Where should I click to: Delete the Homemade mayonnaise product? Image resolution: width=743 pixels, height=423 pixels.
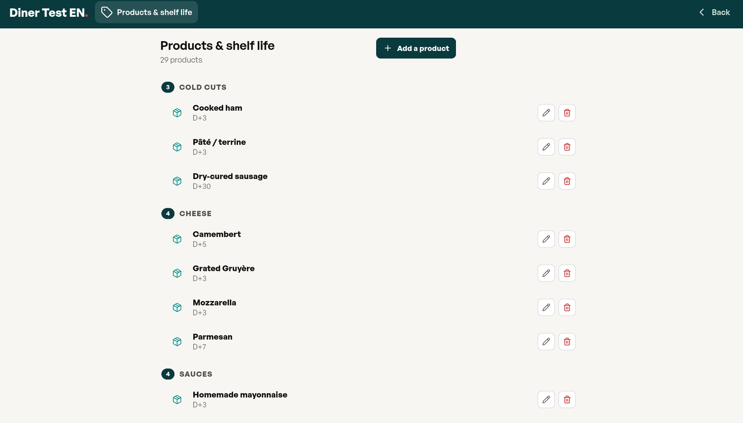click(567, 399)
